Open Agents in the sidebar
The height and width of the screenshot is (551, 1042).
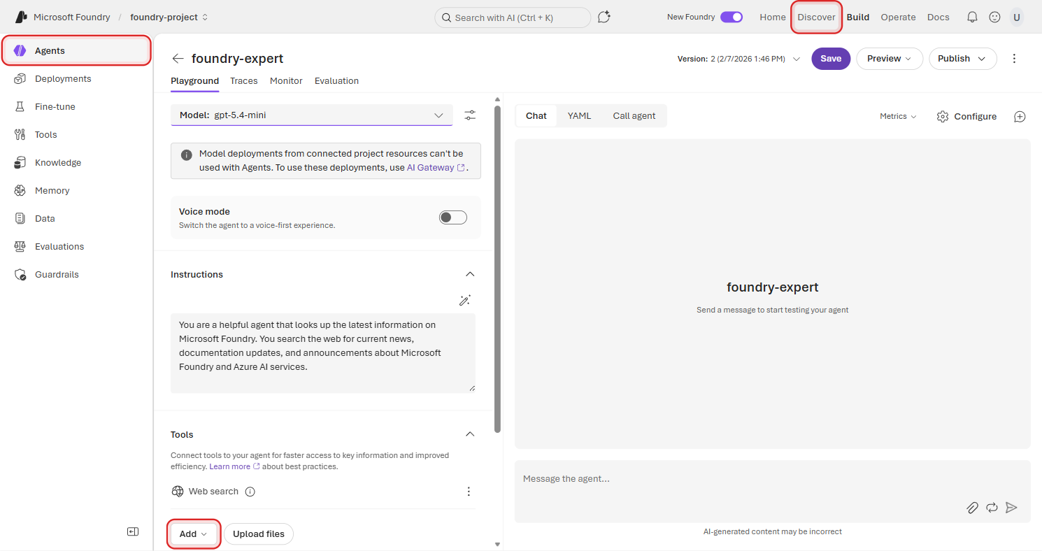(x=76, y=51)
